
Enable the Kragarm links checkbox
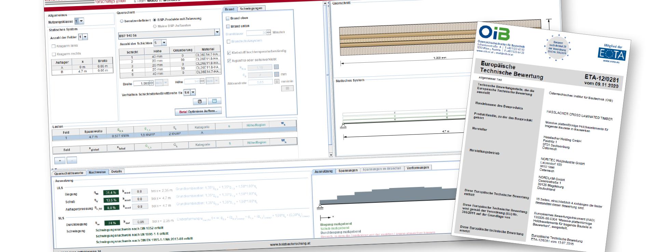point(53,46)
